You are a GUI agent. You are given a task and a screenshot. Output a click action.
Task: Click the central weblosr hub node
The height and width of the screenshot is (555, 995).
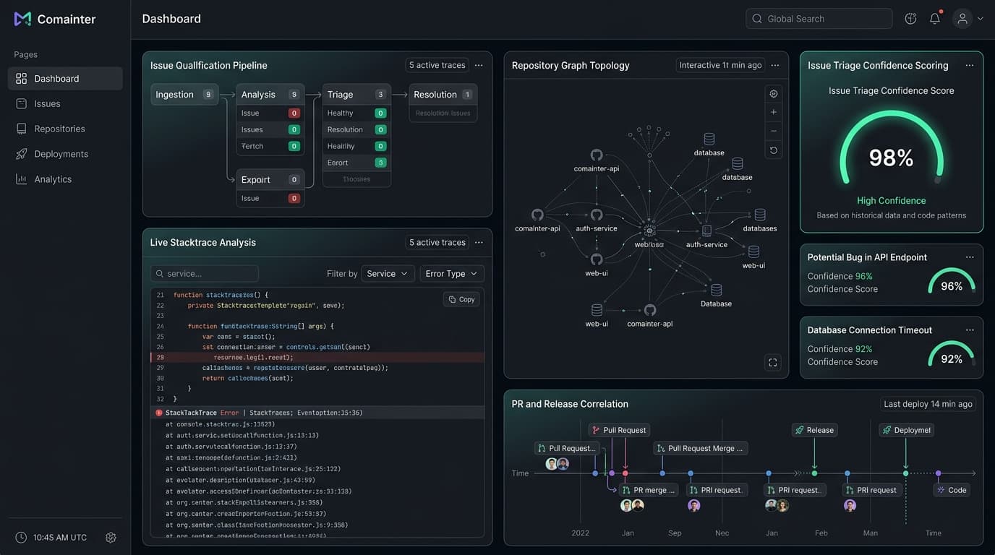point(649,230)
